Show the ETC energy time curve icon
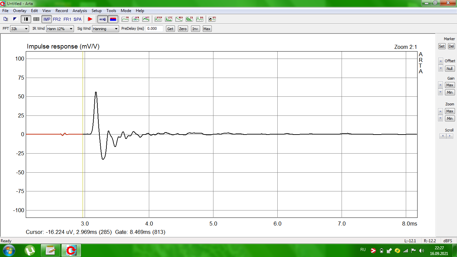 pos(169,19)
